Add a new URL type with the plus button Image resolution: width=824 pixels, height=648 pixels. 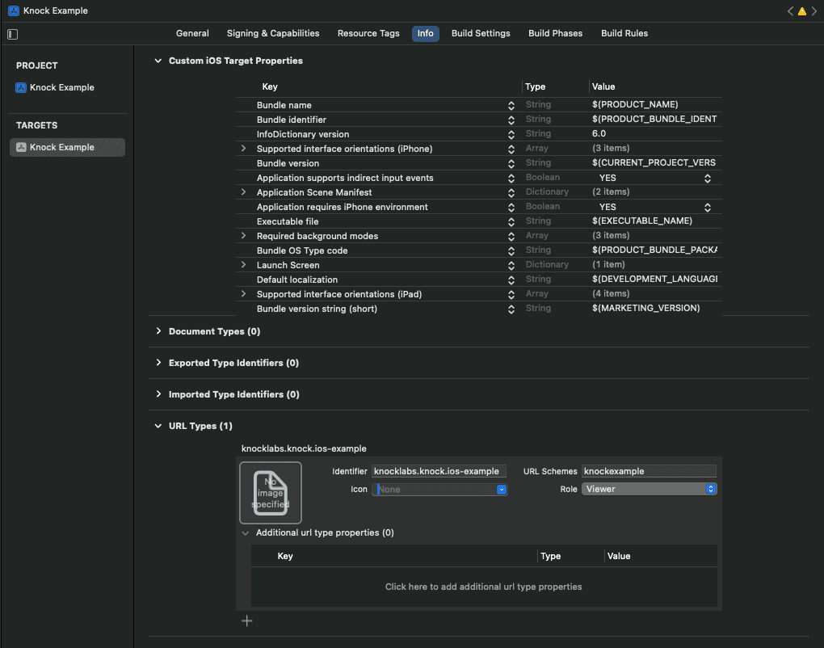click(x=246, y=621)
